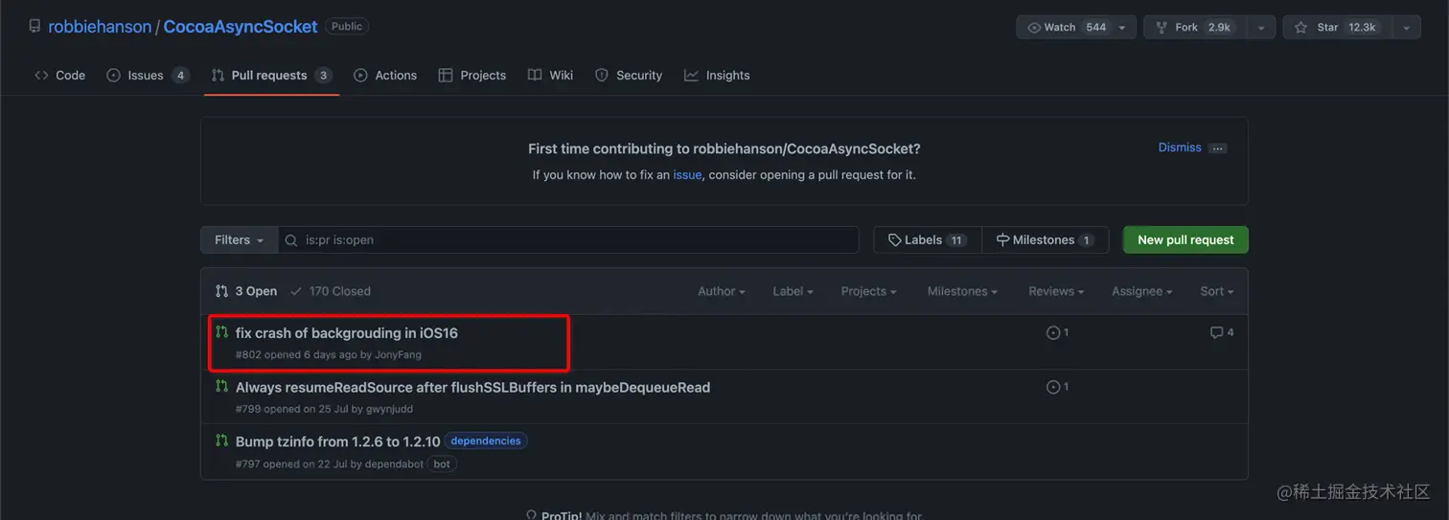
Task: Open the Actions tab
Action: click(385, 76)
